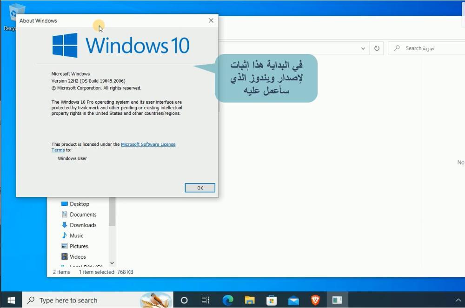Viewport: 465px width, 308px height.
Task: Click the bird search highlight image
Action: (x=156, y=300)
